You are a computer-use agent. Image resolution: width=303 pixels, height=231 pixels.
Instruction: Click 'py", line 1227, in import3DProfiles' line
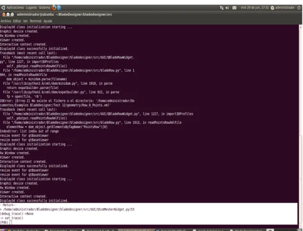click(x=29, y=62)
